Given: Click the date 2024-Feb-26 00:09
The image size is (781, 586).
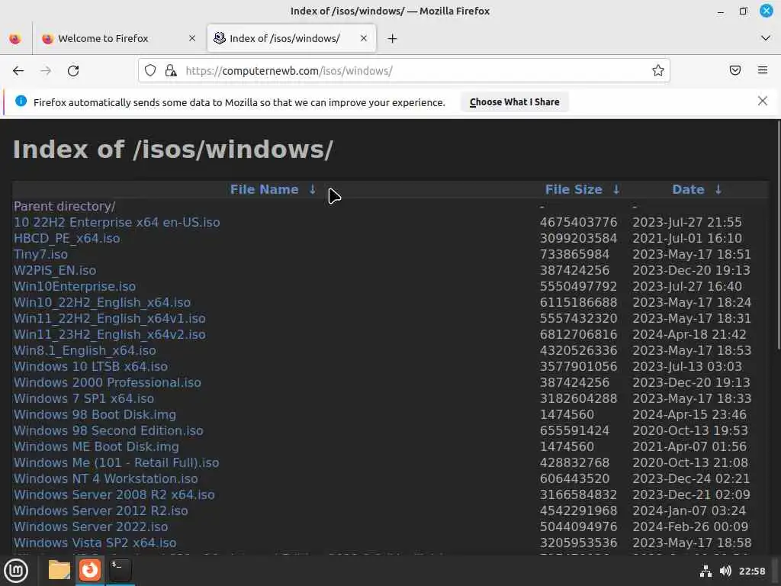Looking at the screenshot, I should [x=690, y=526].
